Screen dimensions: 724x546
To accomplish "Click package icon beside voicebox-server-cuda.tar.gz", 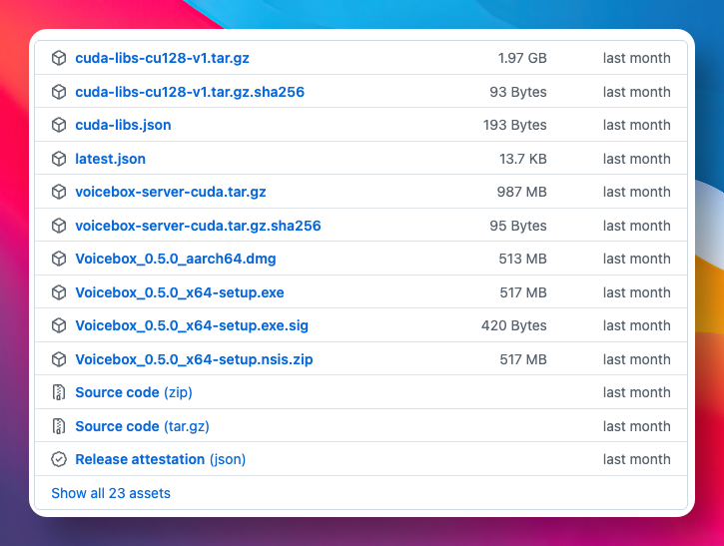I will click(59, 192).
